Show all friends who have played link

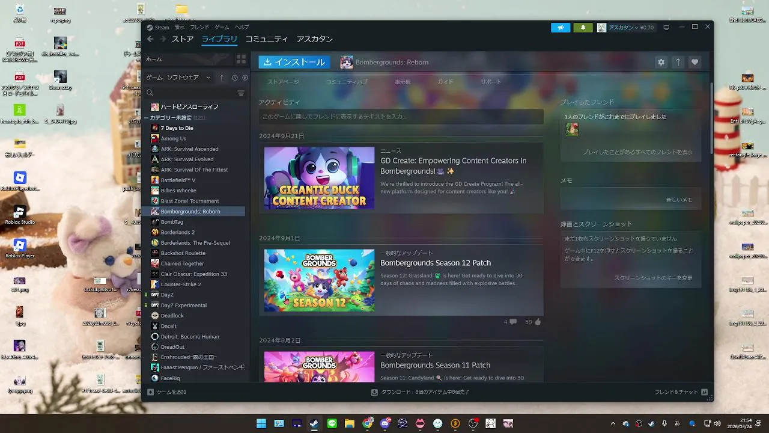[x=637, y=152]
